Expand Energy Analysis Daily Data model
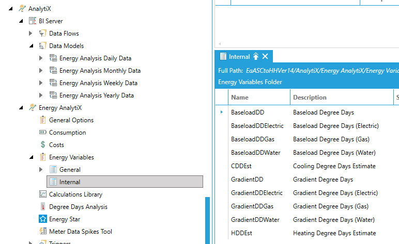 [x=41, y=58]
